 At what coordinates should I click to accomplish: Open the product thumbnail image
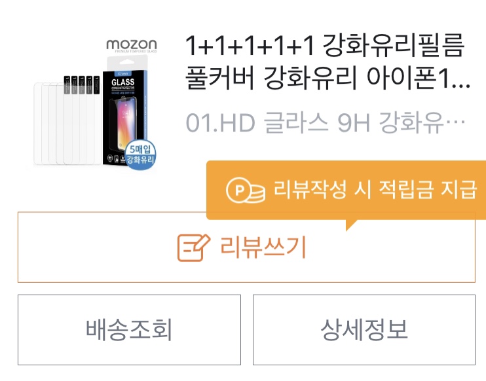95,105
